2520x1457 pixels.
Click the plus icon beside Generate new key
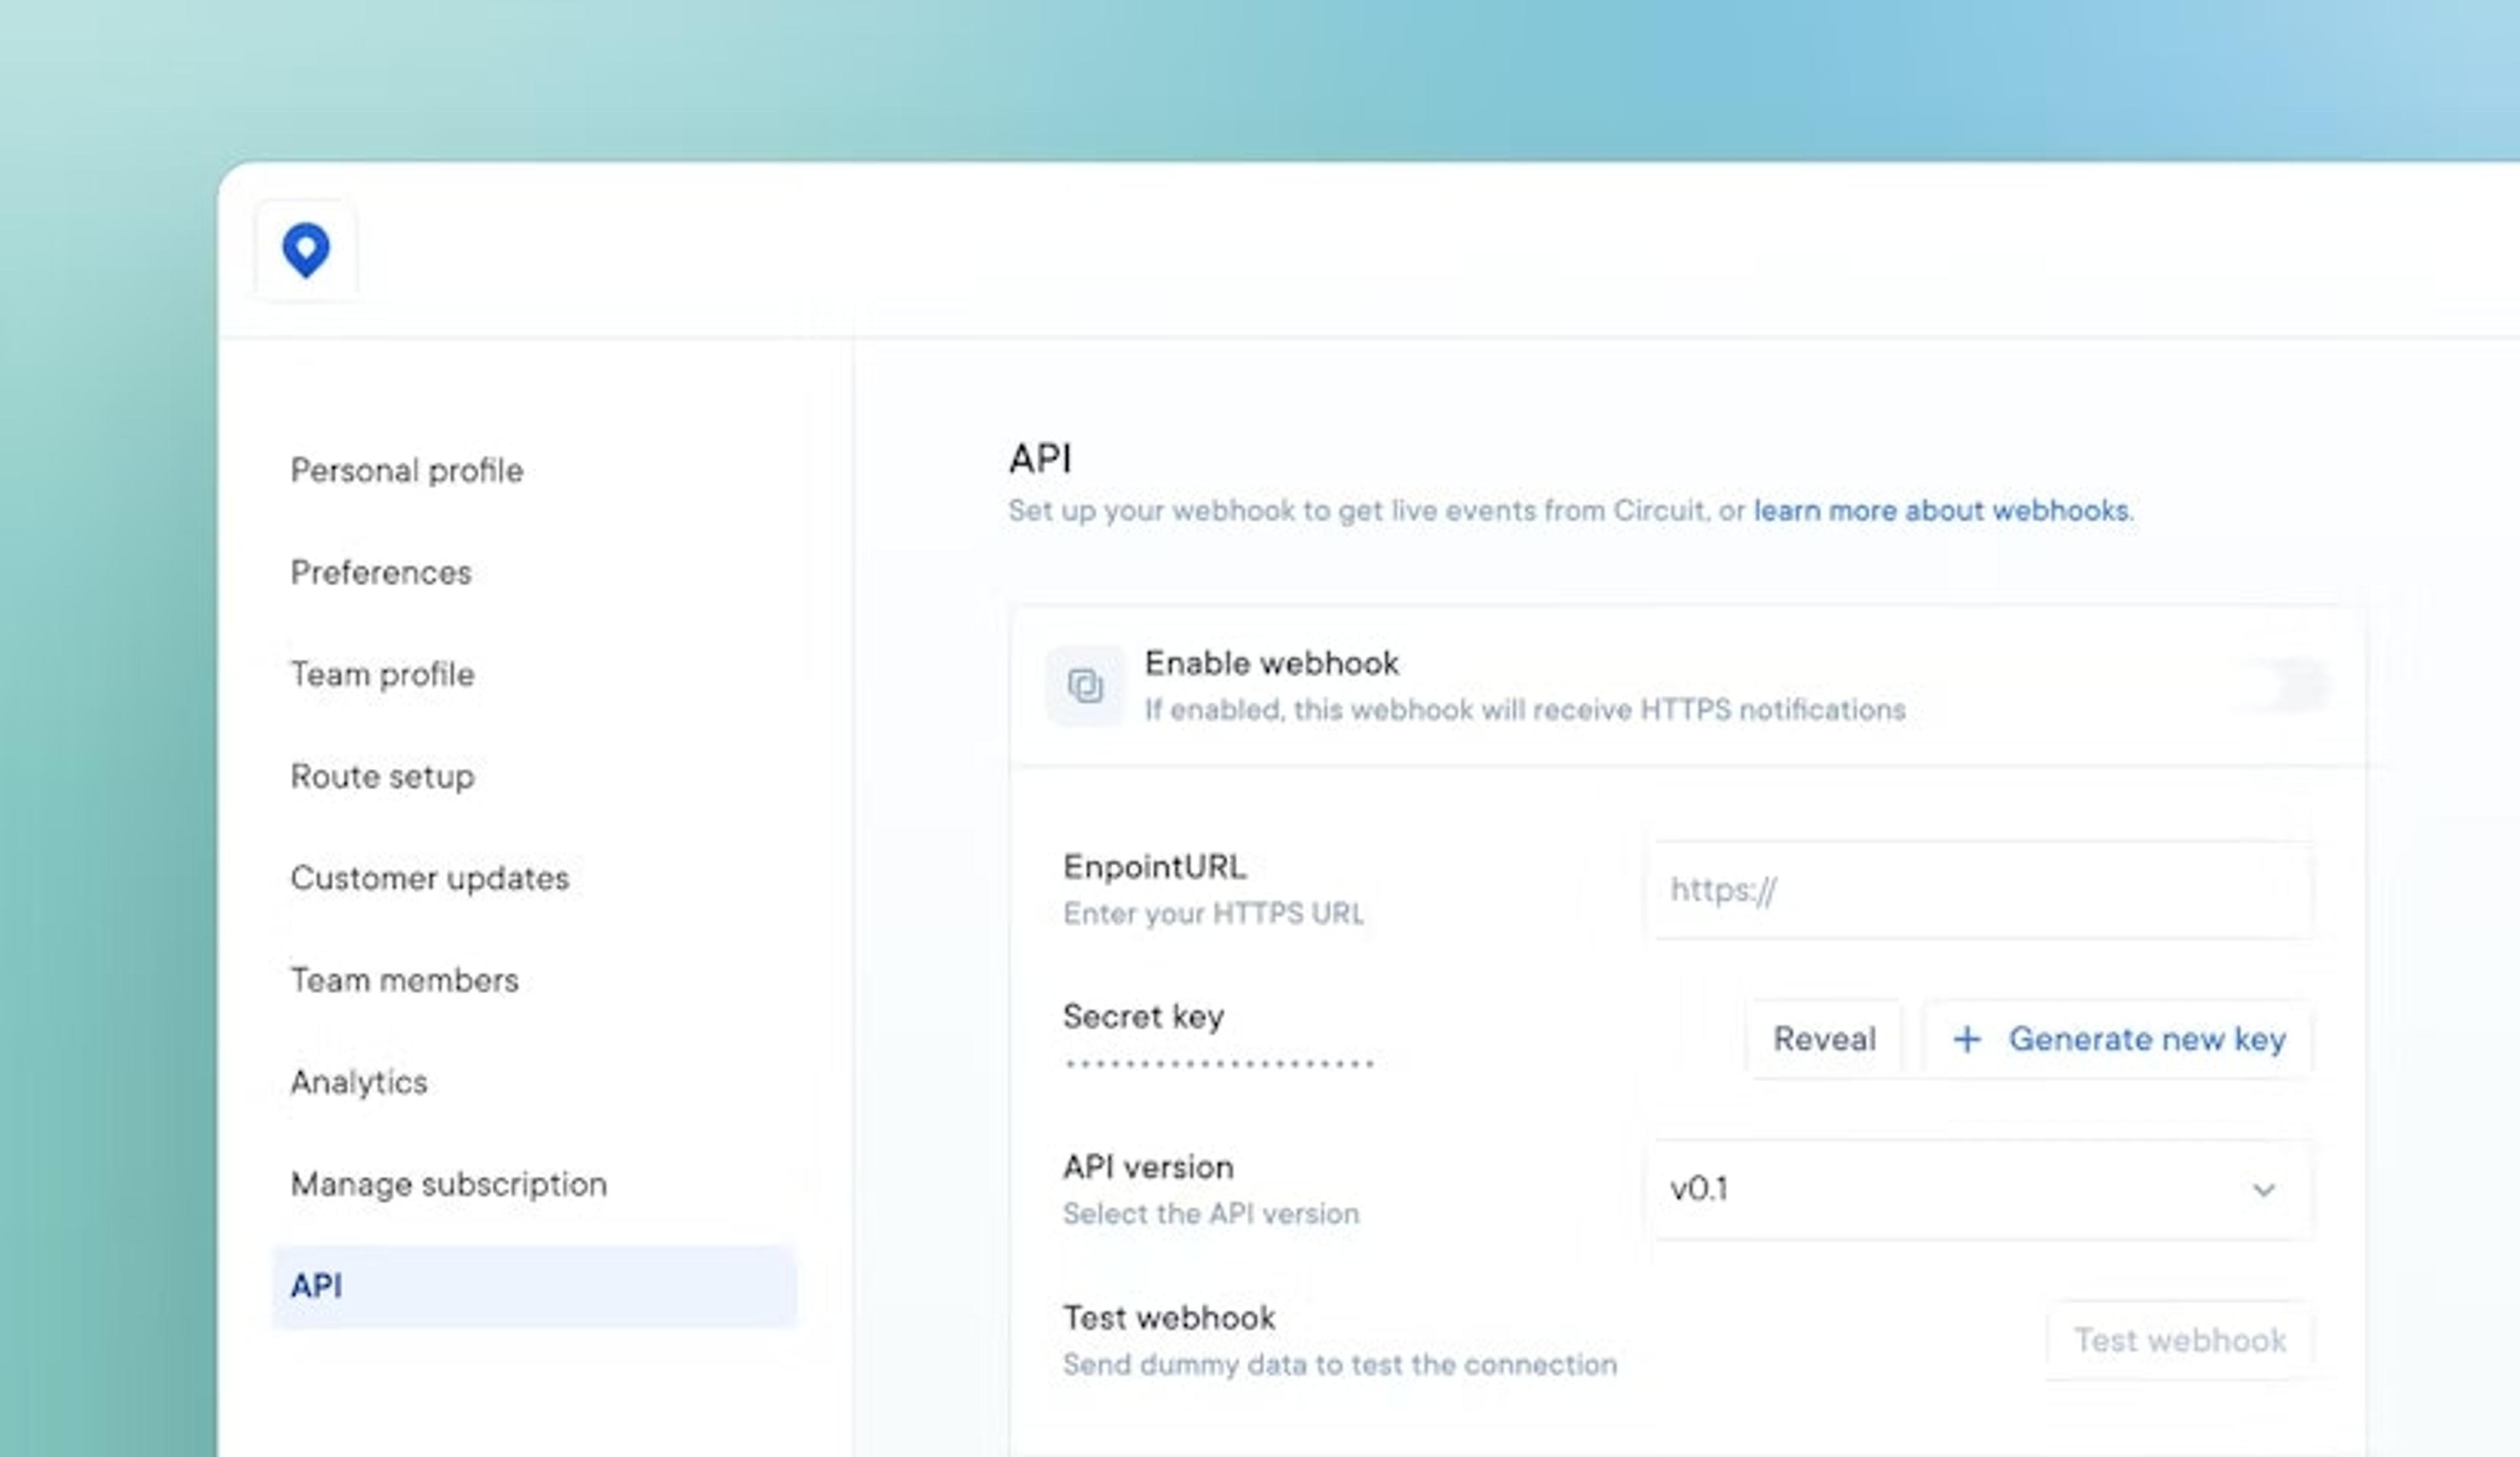click(x=1966, y=1039)
